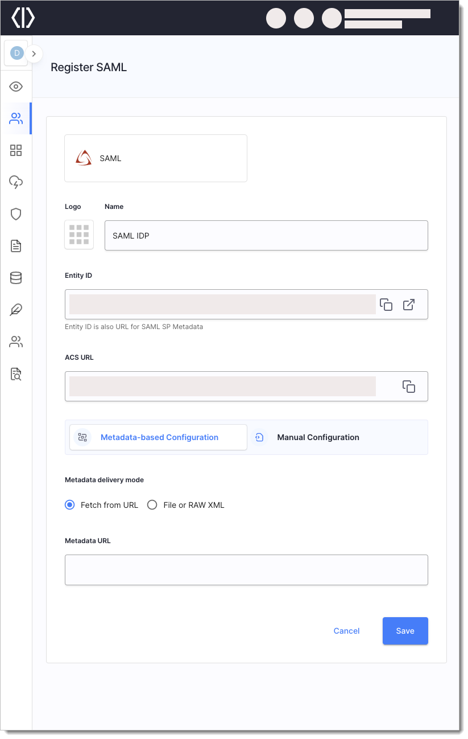This screenshot has height=739, width=468.
Task: Select the highlighted Identities users icon
Action: [16, 118]
